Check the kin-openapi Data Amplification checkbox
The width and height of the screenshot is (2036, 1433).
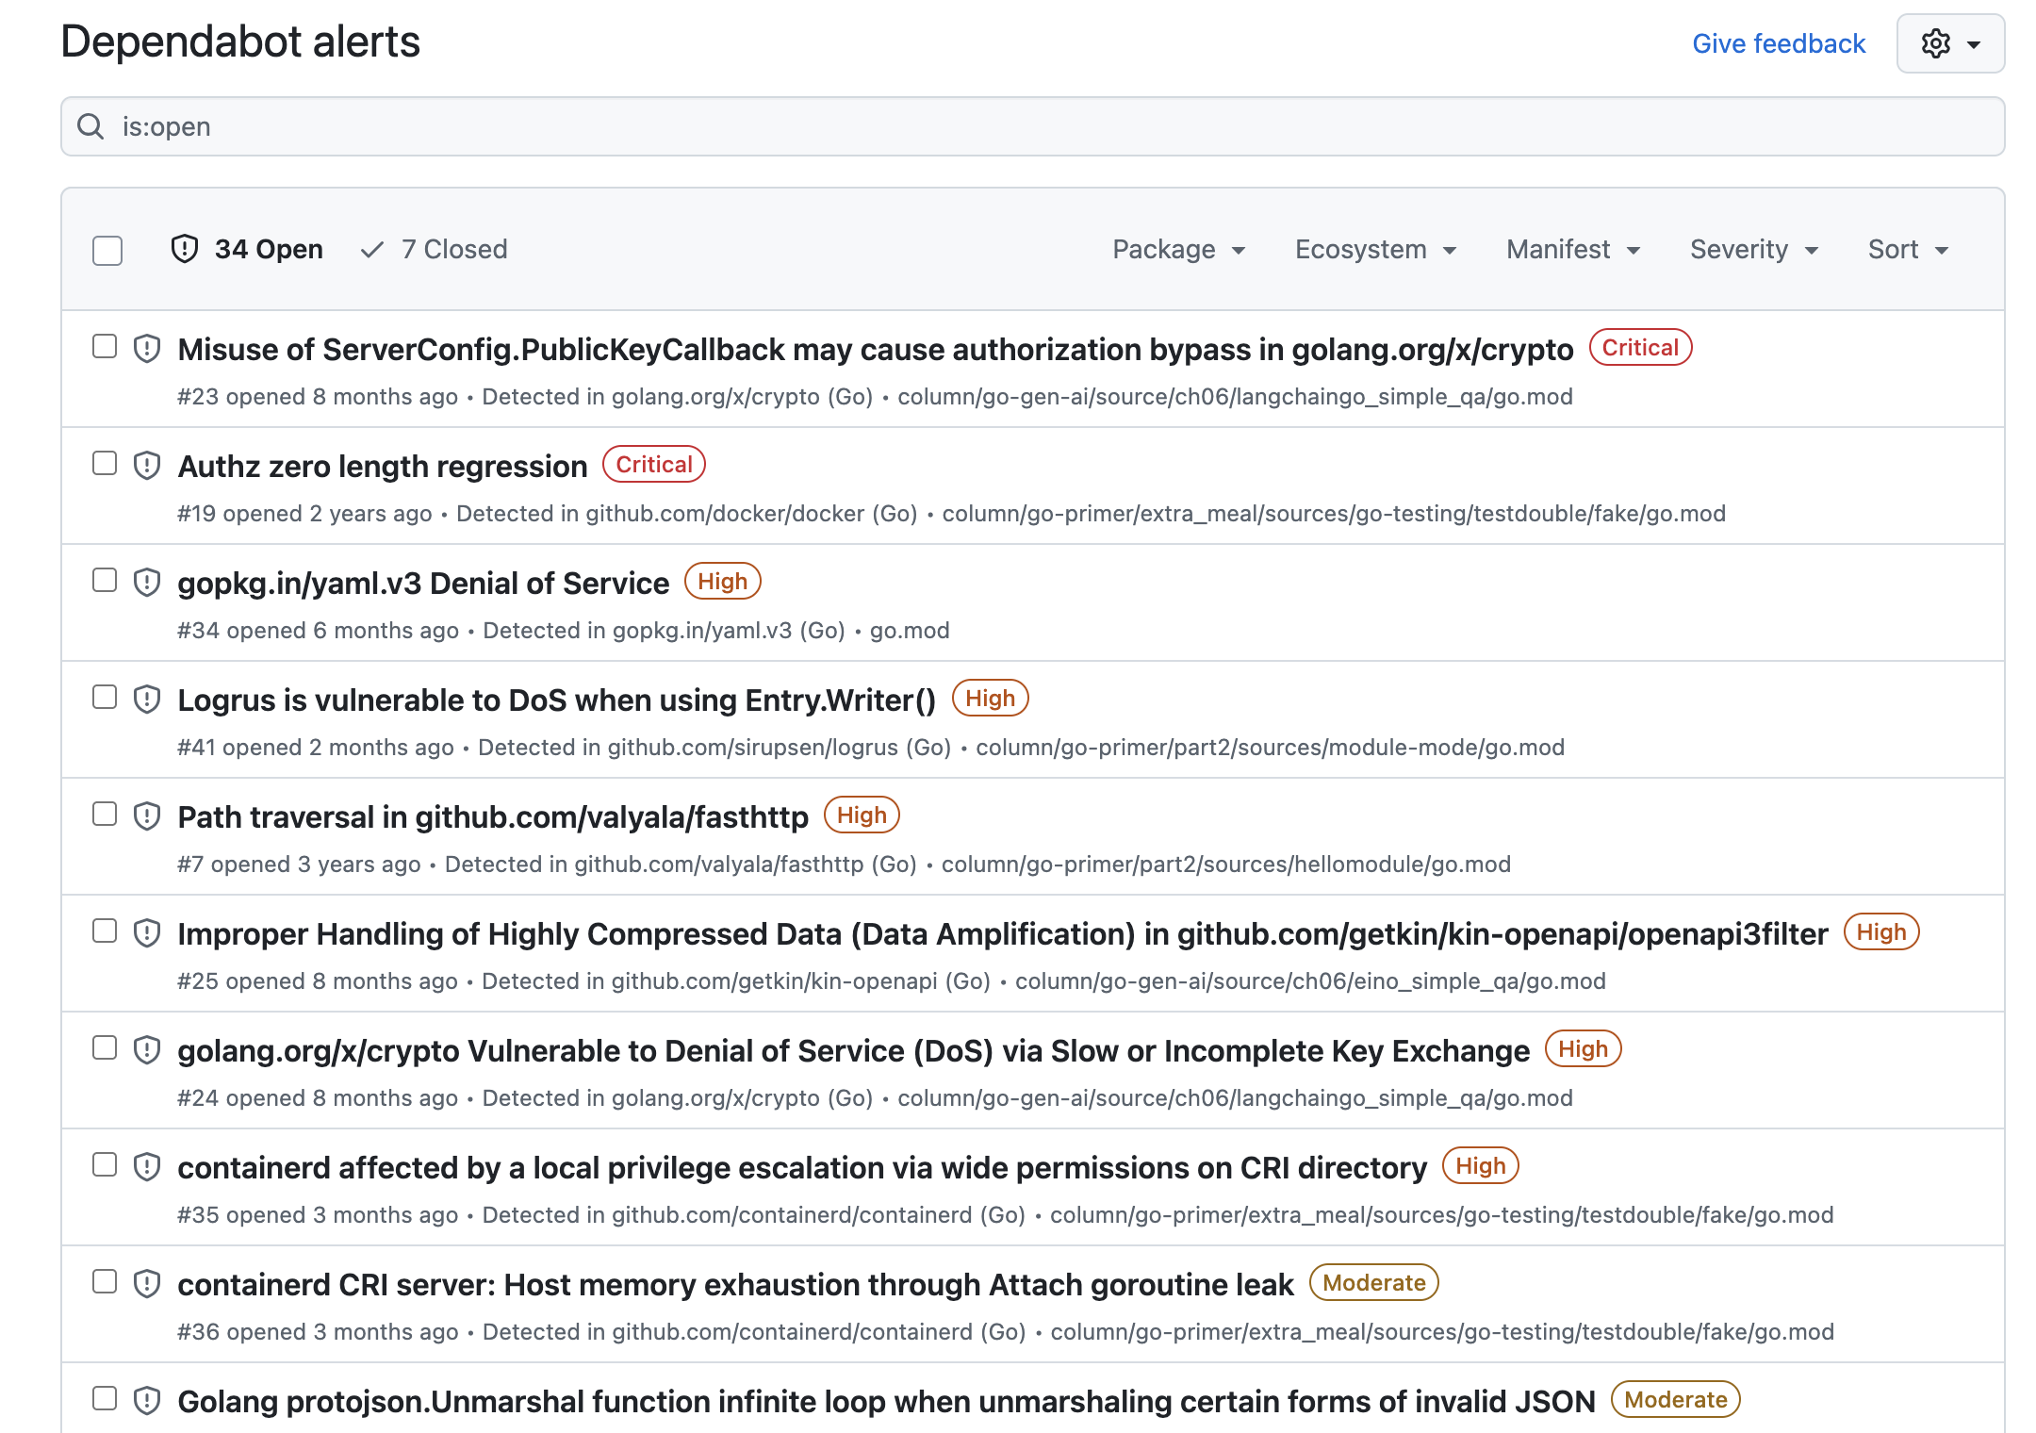coord(105,931)
